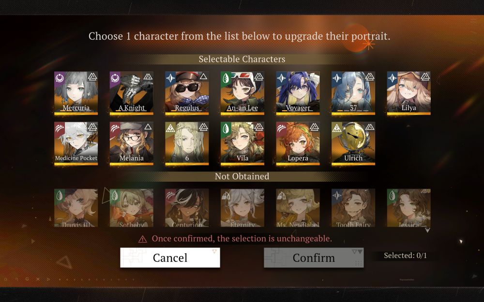Click the red beast afflatus icon on Lopera
The width and height of the screenshot is (484, 302).
(282, 128)
